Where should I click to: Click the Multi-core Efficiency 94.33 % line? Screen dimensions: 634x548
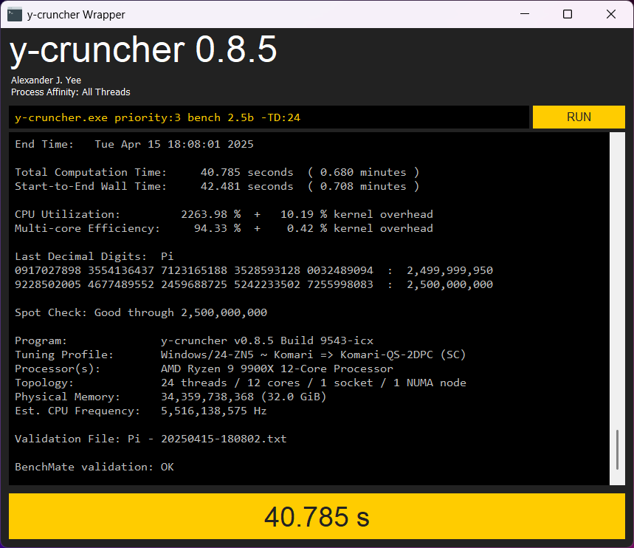click(224, 228)
